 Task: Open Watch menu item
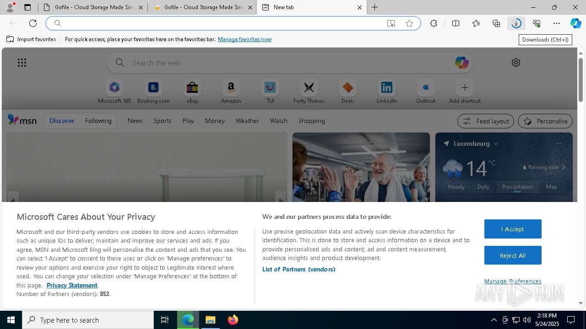[x=279, y=121]
